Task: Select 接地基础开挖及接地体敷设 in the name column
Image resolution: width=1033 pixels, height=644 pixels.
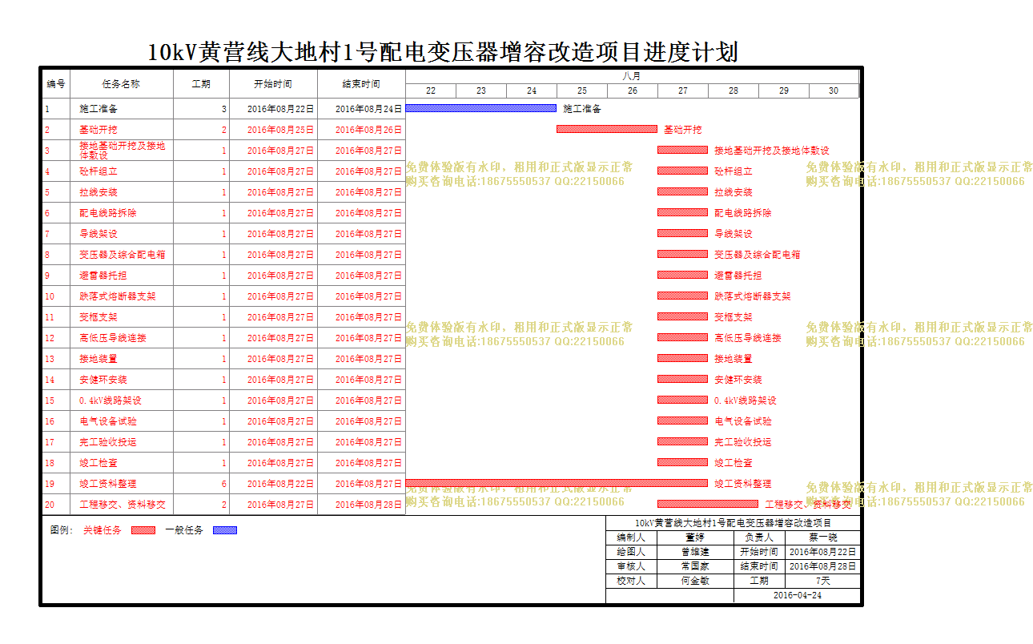Action: pos(123,151)
